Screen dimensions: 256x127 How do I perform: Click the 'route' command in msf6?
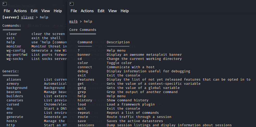[83, 117]
